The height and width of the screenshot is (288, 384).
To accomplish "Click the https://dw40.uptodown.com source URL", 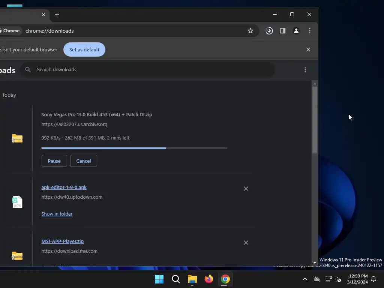I will pos(72,197).
